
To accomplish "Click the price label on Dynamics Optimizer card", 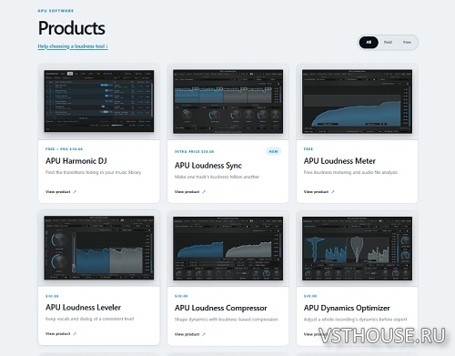I will (x=310, y=296).
